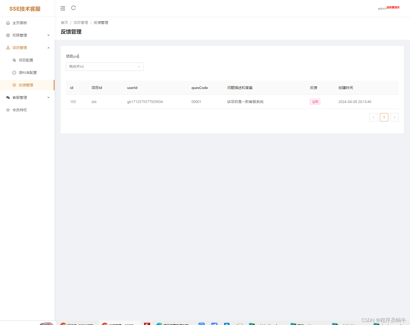This screenshot has width=410, height=325.
Task: Click the hierarchy icon next to 项目管理
Action: [8, 48]
